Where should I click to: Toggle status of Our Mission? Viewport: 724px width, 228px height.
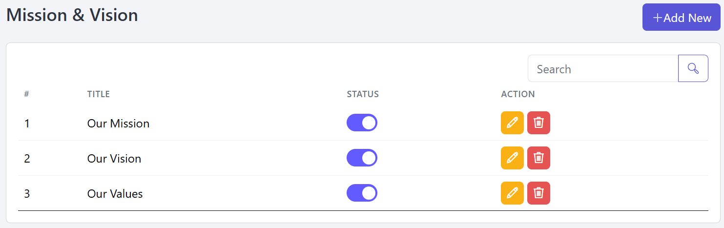(362, 123)
